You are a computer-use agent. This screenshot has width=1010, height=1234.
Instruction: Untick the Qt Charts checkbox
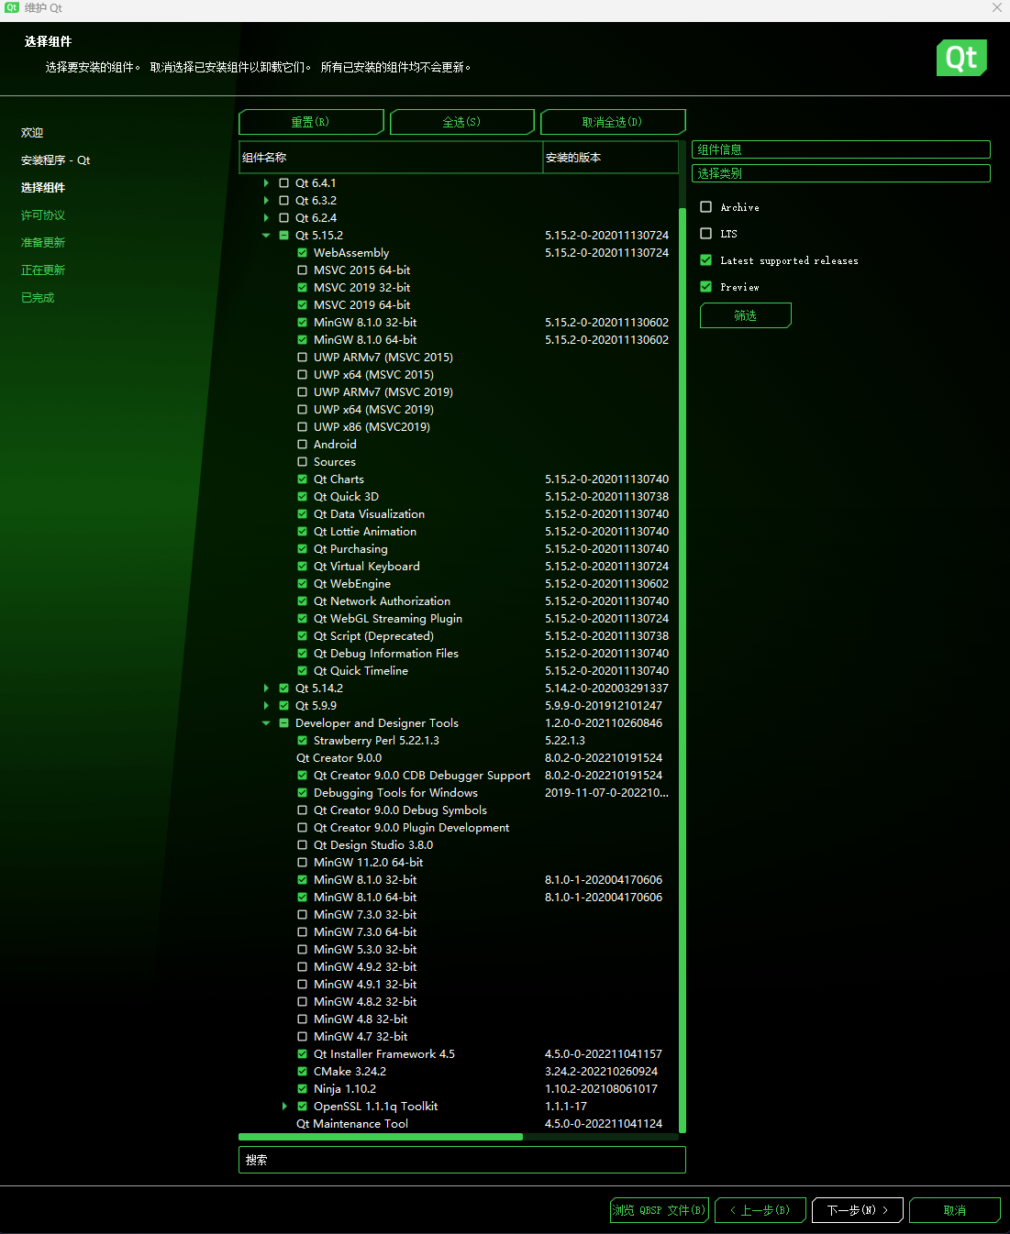[303, 479]
